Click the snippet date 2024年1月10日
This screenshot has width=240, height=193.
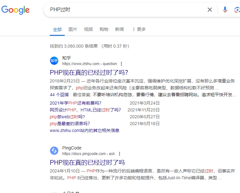point(65,171)
